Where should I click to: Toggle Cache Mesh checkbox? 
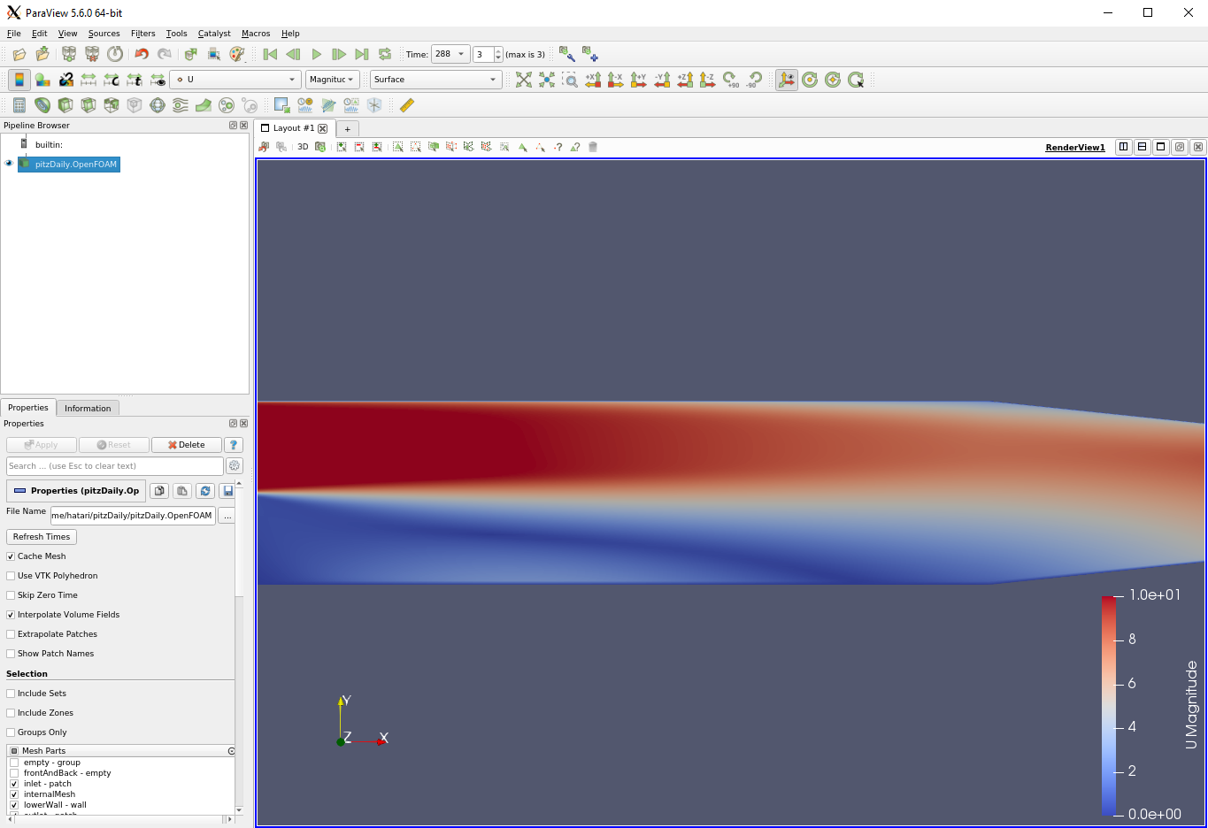click(x=11, y=556)
